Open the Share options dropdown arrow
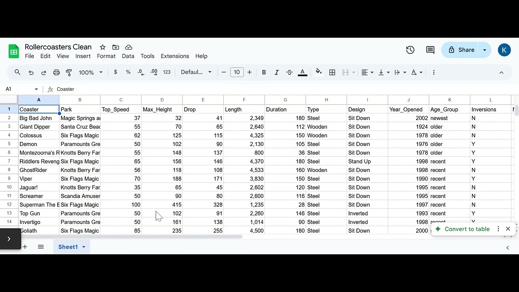 485,50
